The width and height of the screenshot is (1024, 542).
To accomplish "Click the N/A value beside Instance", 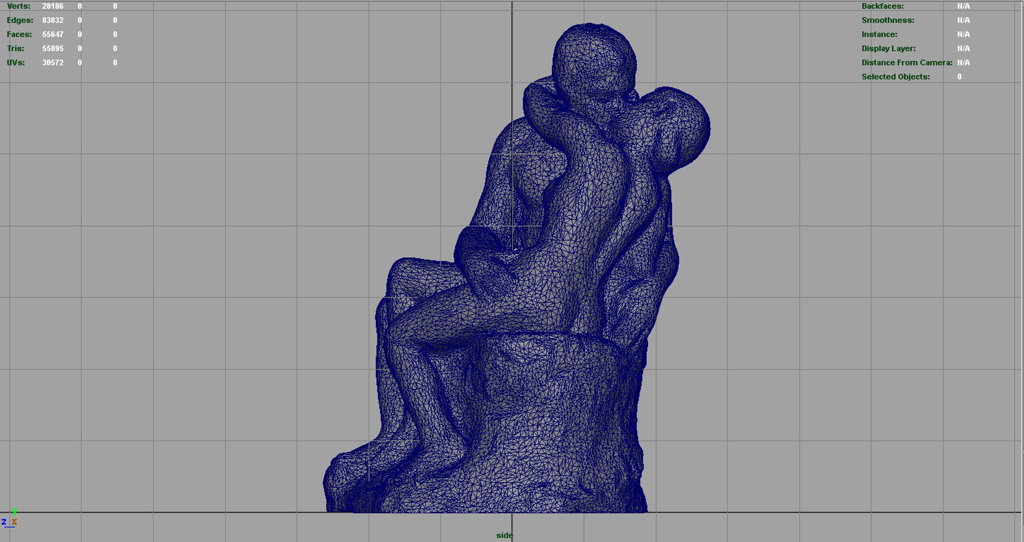I will (963, 35).
